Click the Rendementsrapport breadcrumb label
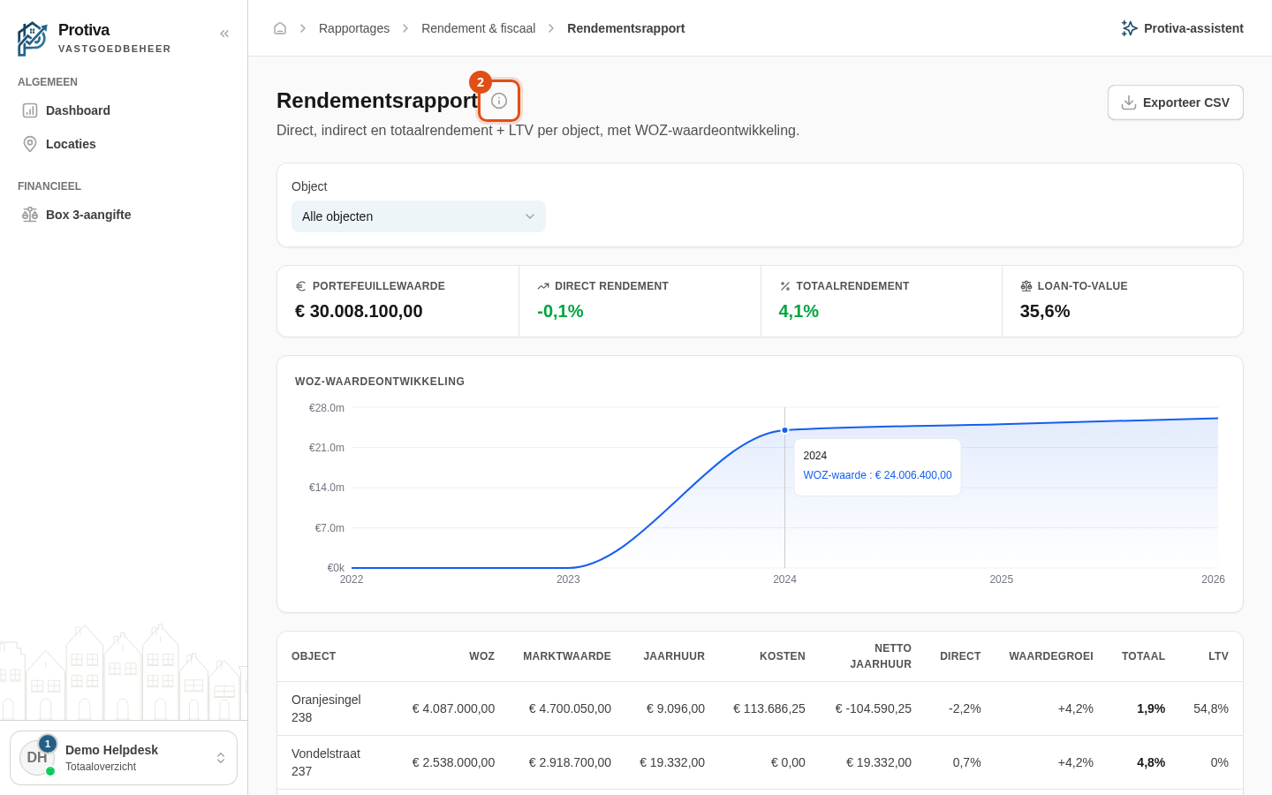This screenshot has width=1272, height=795. pyautogui.click(x=625, y=28)
